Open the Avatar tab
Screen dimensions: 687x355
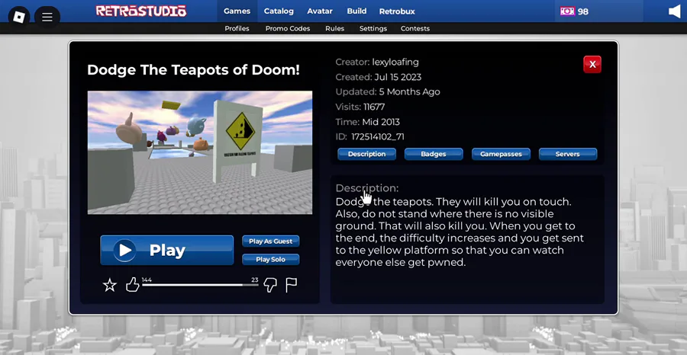319,11
